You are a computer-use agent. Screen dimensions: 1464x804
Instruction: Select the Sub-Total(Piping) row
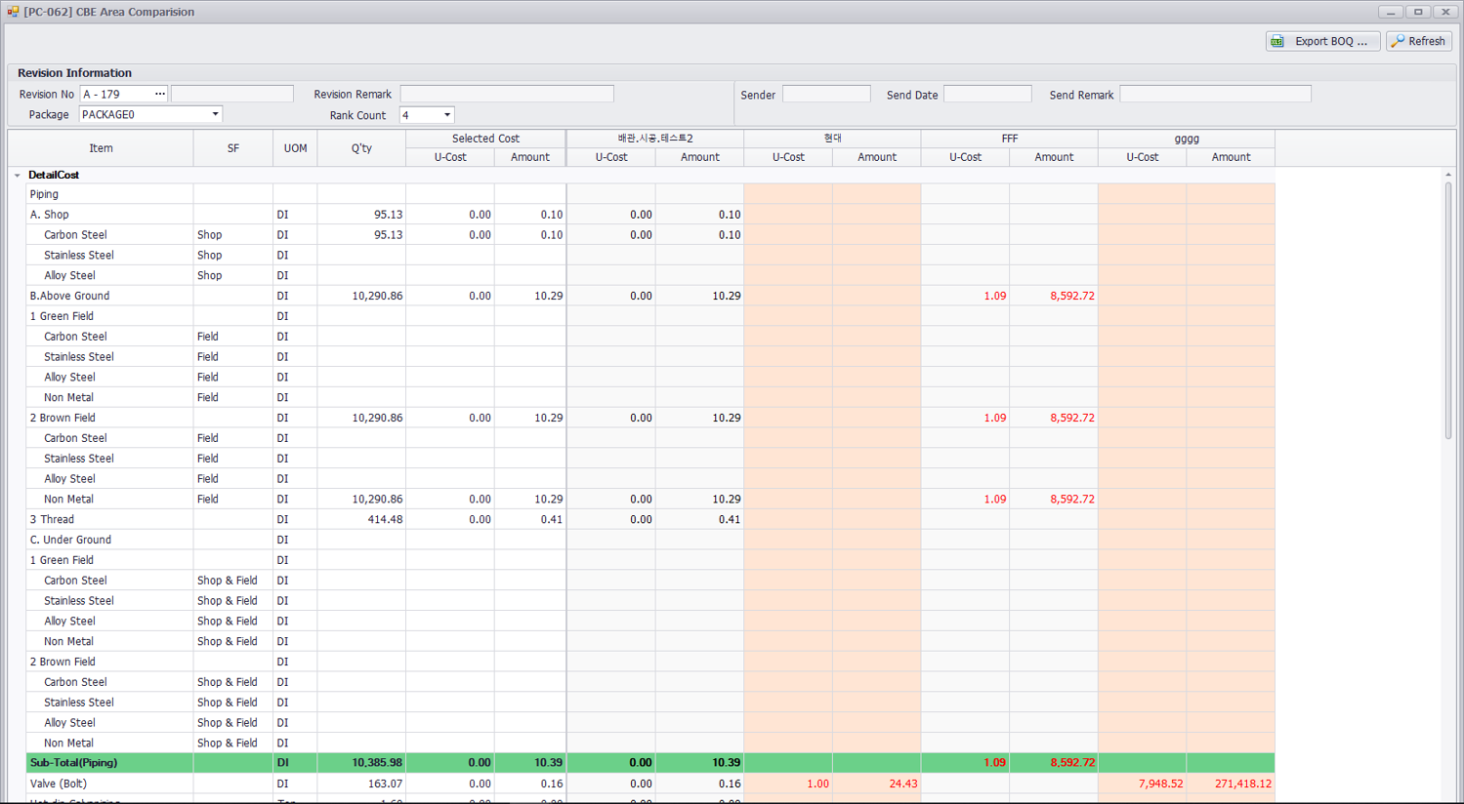click(x=73, y=763)
